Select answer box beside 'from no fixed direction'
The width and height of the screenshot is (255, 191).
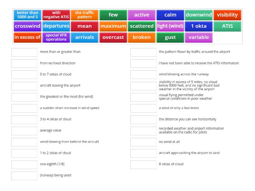tap(25, 63)
